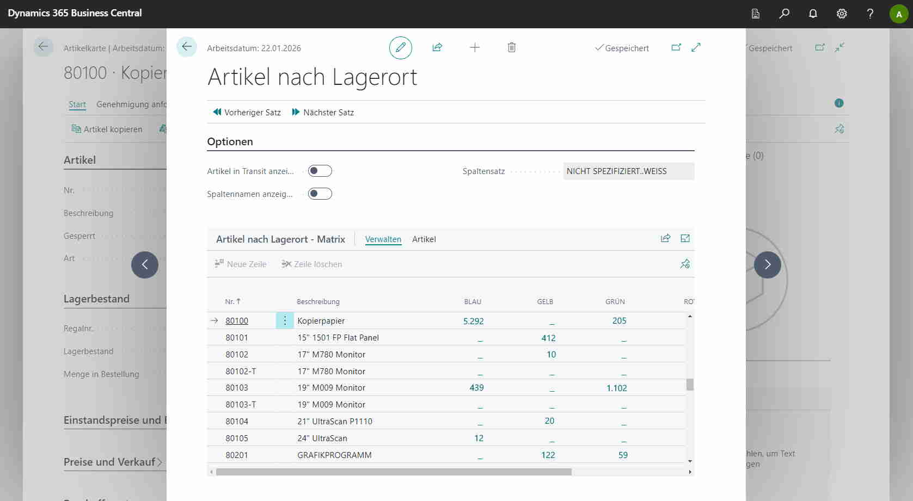Image resolution: width=913 pixels, height=501 pixels.
Task: Click the matrix share icon
Action: tap(665, 238)
